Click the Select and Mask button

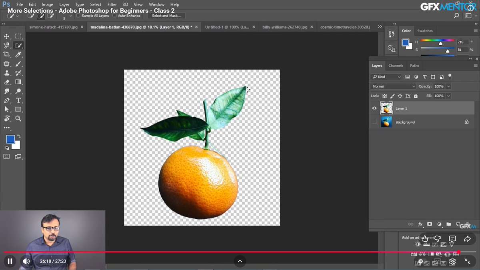coord(166,16)
